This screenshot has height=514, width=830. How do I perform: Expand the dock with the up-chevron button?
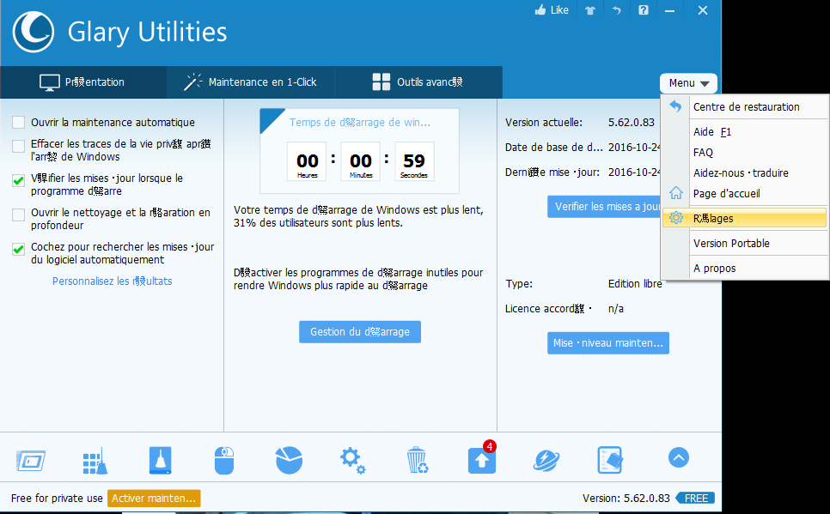679,457
